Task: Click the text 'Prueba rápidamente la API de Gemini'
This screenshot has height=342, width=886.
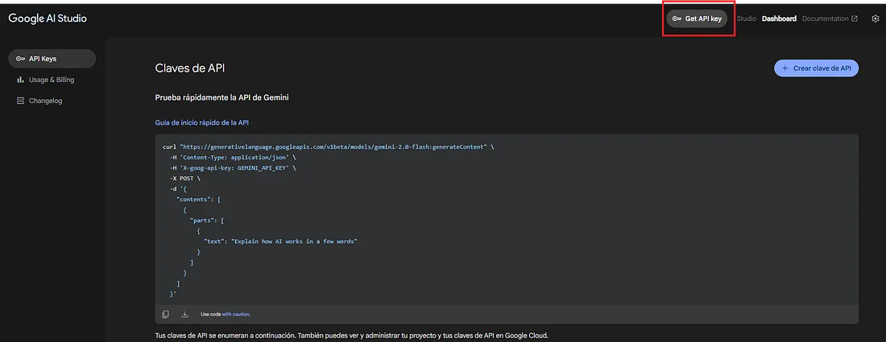Action: [x=222, y=97]
